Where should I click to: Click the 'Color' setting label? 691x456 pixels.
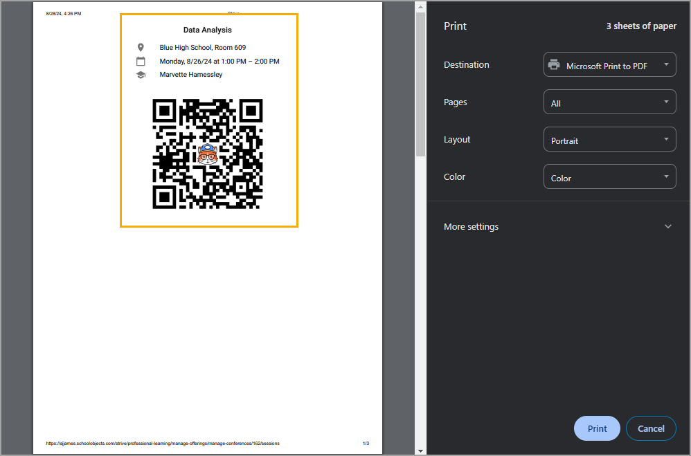pos(454,176)
